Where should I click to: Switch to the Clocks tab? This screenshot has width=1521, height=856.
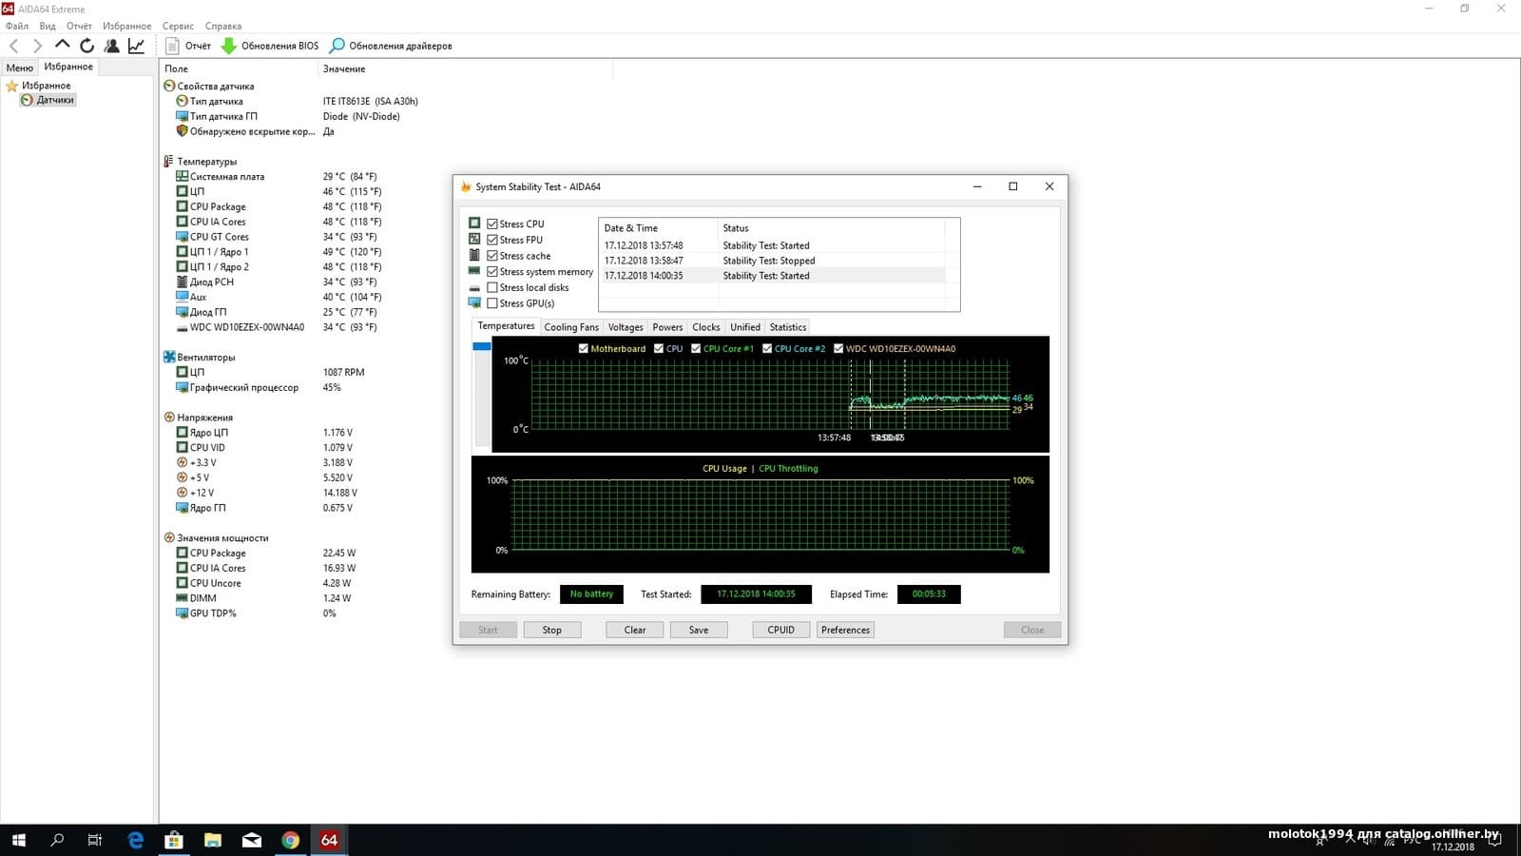click(x=706, y=327)
